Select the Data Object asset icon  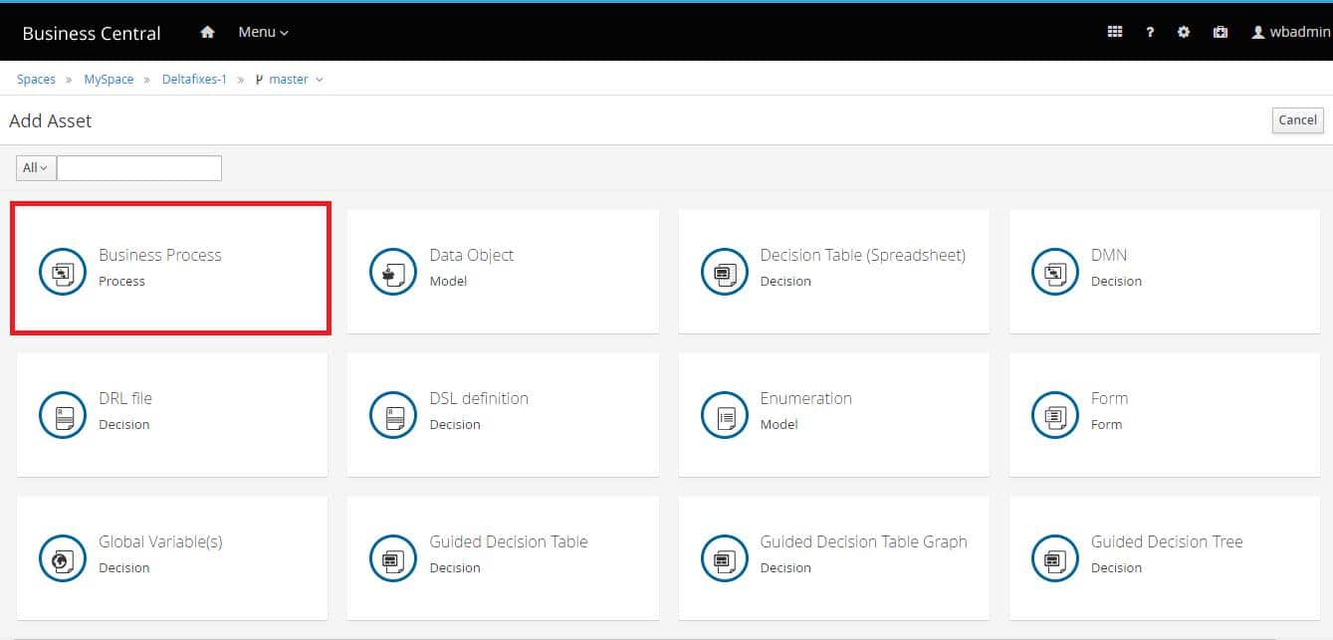tap(393, 272)
